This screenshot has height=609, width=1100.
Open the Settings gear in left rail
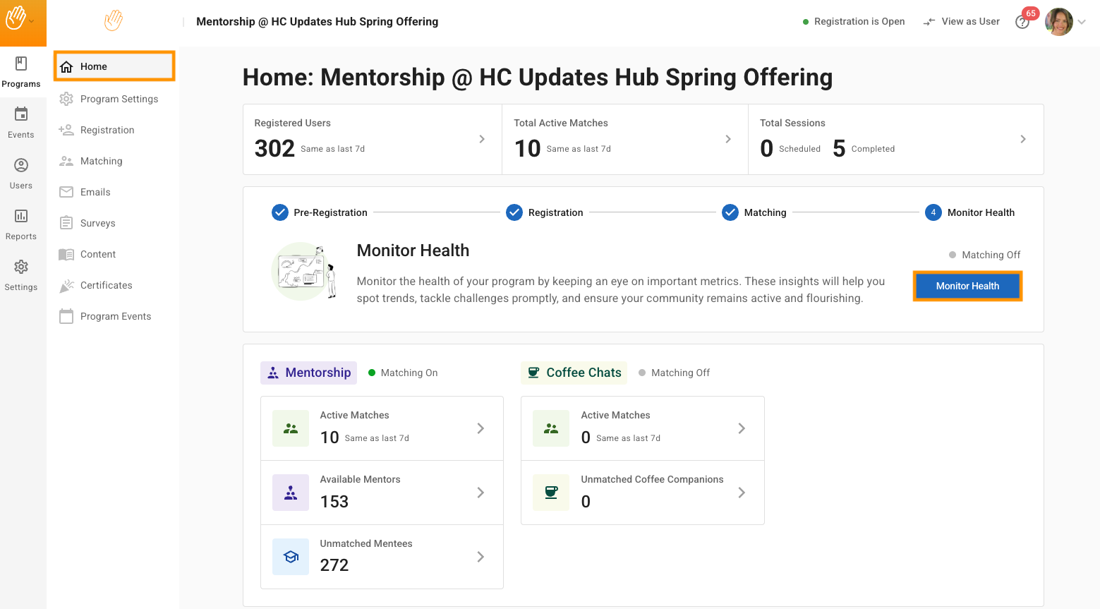click(x=21, y=267)
